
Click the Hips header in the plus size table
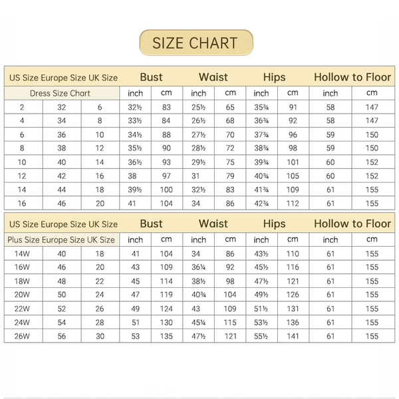point(274,223)
